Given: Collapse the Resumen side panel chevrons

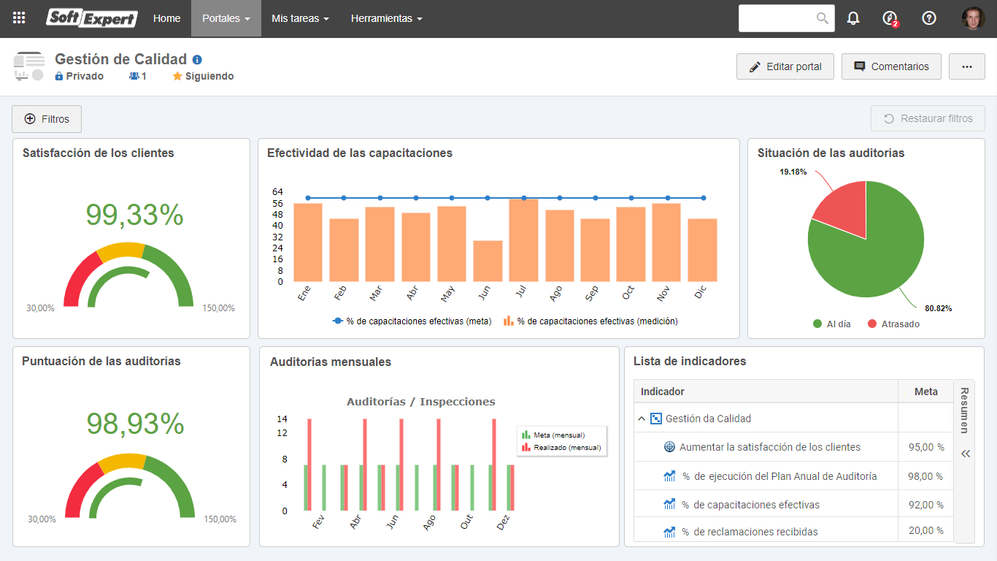Looking at the screenshot, I should click(966, 454).
